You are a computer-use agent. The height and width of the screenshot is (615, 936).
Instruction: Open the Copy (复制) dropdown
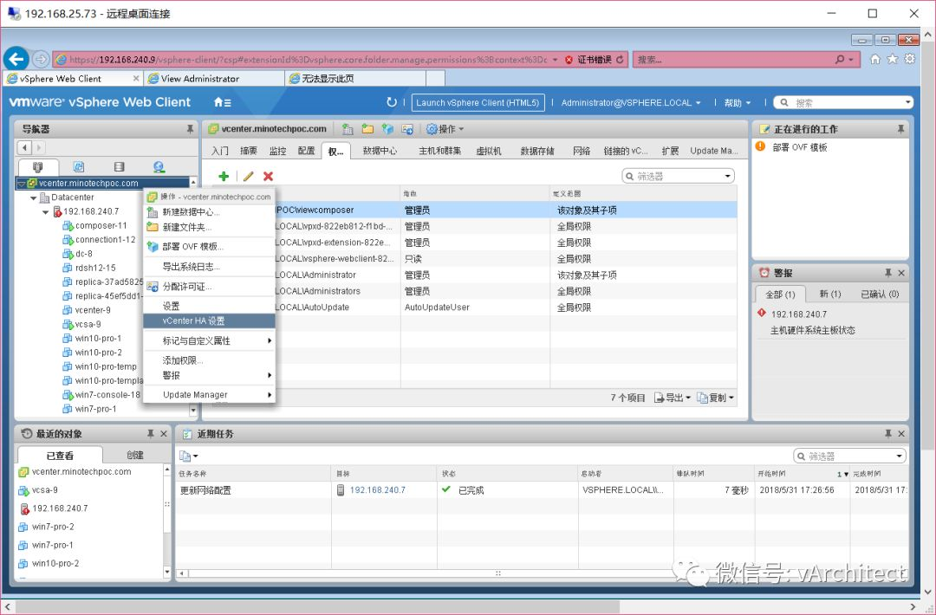click(x=715, y=398)
